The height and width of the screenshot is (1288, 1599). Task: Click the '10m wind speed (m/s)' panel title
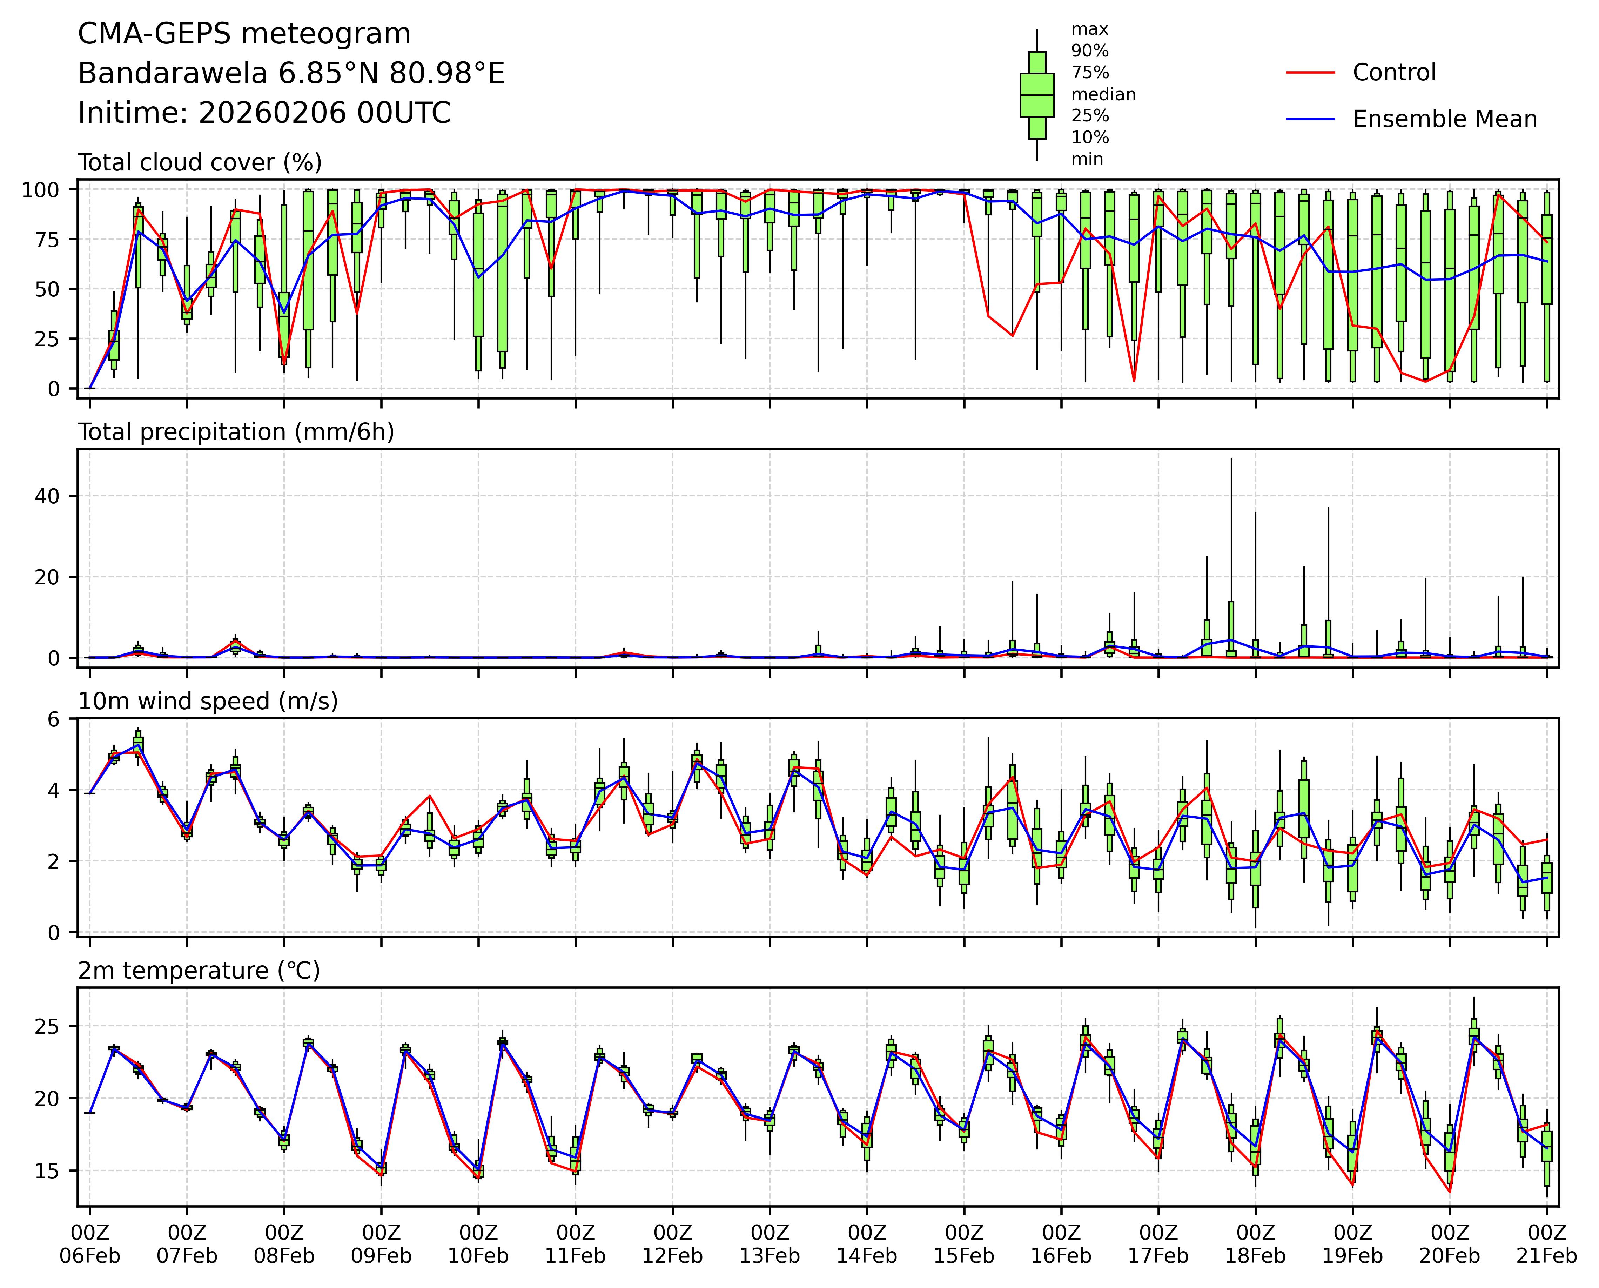[x=208, y=701]
